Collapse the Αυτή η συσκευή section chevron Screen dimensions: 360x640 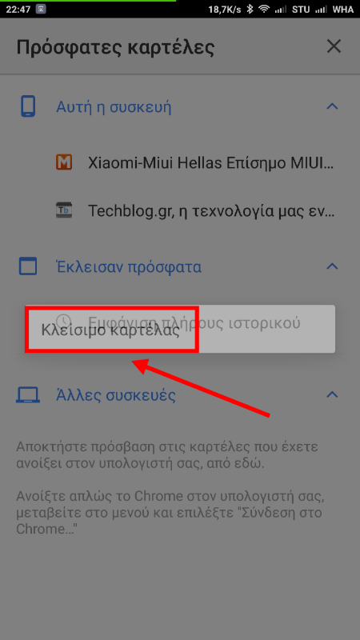[333, 107]
